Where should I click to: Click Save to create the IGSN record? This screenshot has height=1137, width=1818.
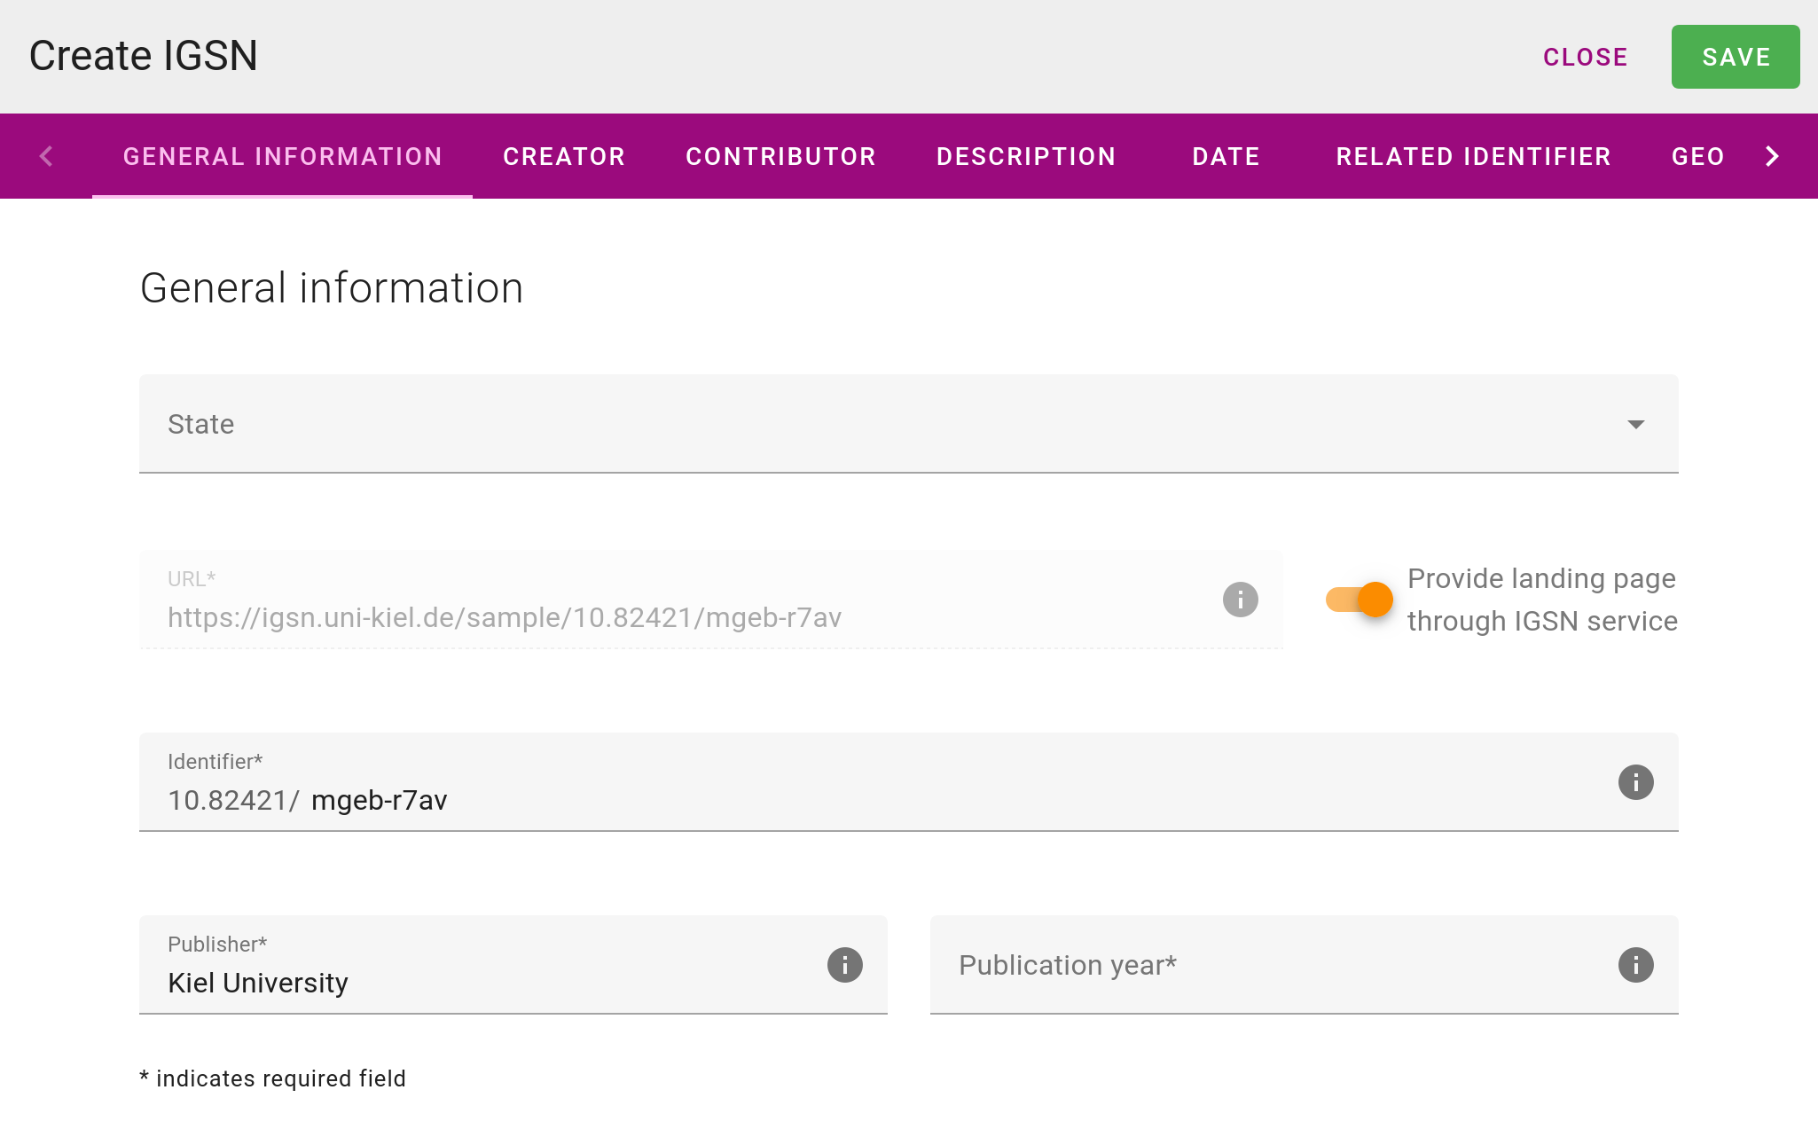coord(1736,57)
